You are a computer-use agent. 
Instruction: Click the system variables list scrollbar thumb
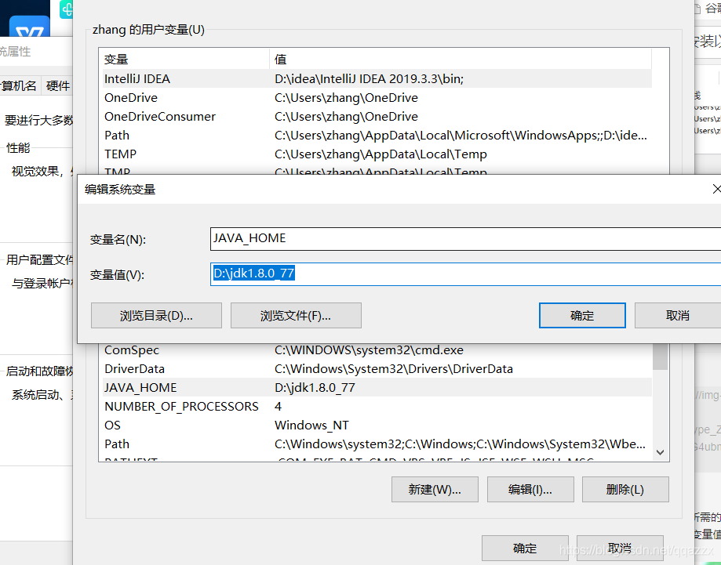click(x=661, y=357)
